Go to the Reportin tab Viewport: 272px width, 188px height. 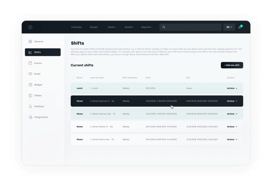click(x=146, y=27)
